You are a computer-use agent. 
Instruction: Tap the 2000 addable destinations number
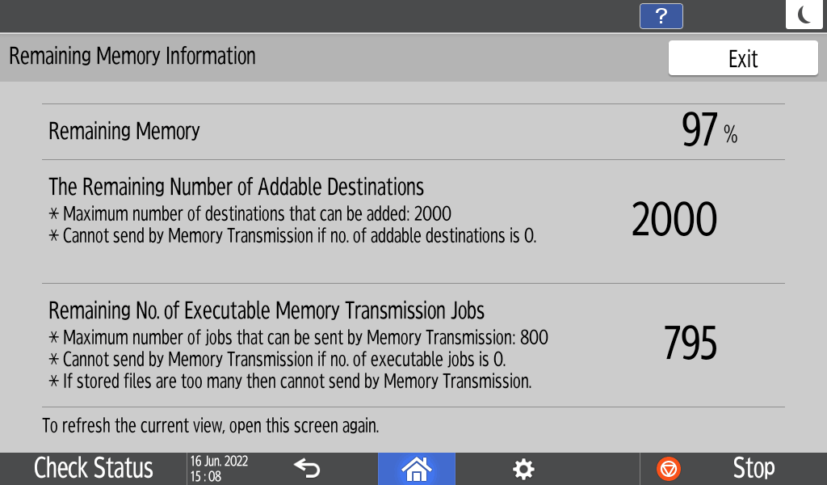click(x=674, y=219)
